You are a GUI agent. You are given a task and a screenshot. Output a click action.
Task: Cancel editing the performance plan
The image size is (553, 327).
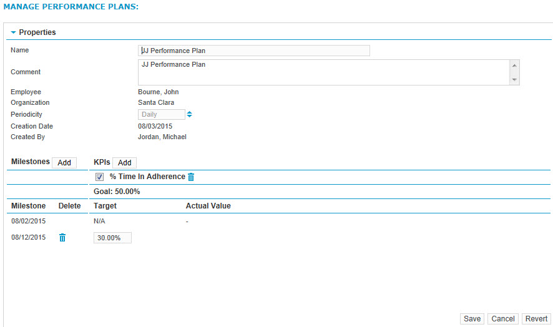pyautogui.click(x=503, y=318)
